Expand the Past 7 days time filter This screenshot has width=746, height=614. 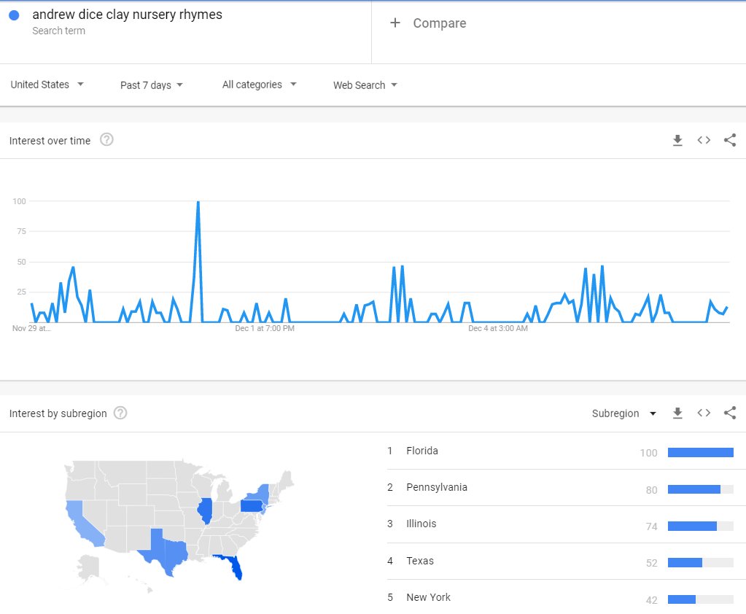(152, 85)
